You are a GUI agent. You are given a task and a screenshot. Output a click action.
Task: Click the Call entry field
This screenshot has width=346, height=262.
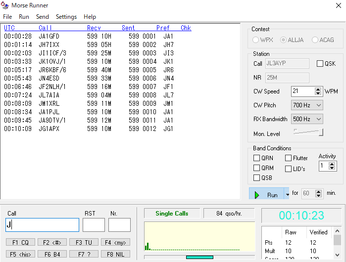click(42, 225)
